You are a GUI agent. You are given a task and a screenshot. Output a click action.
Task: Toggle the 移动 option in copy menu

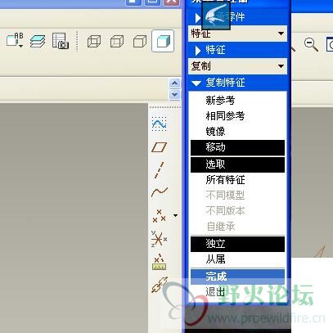pos(237,147)
